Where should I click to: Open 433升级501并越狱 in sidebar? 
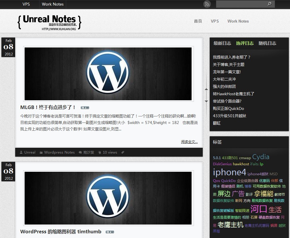pos(229,116)
